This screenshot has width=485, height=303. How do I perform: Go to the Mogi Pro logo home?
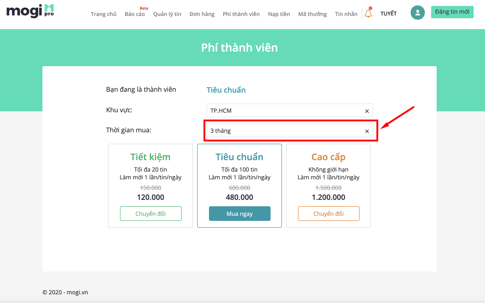(x=30, y=11)
